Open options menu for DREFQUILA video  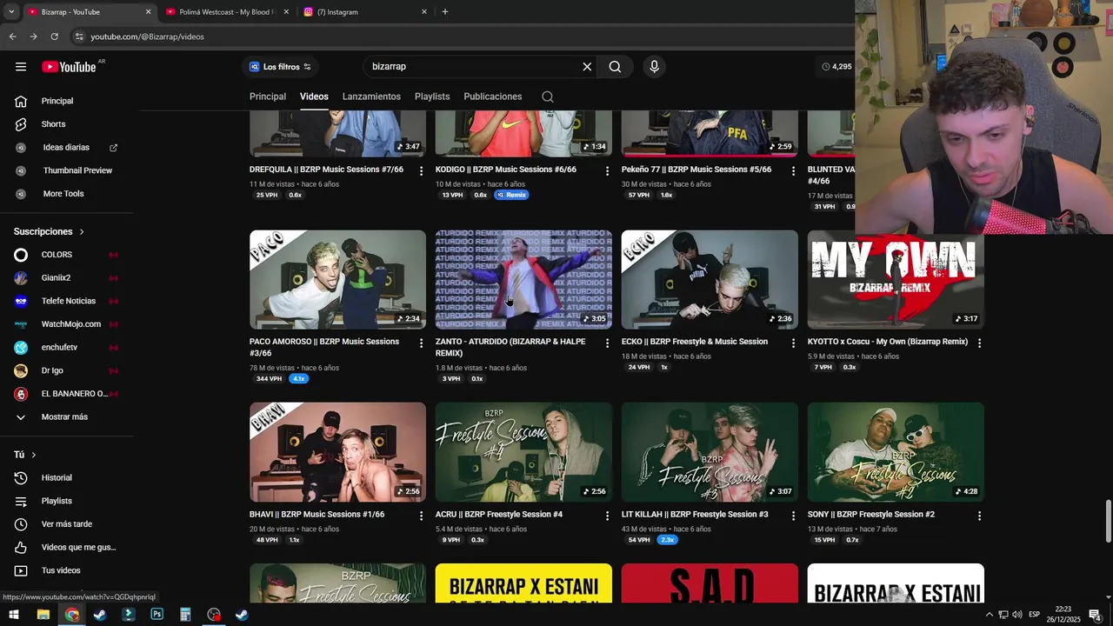point(421,171)
